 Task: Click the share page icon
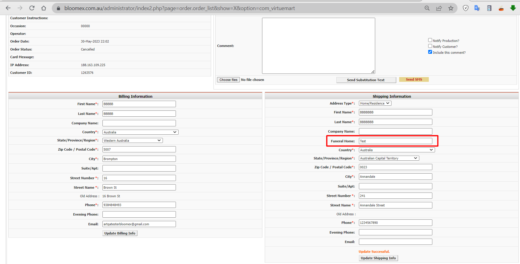click(439, 8)
